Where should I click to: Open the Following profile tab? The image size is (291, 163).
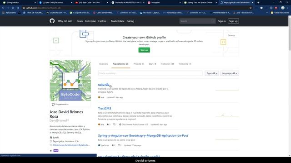pyautogui.click(x=185, y=64)
